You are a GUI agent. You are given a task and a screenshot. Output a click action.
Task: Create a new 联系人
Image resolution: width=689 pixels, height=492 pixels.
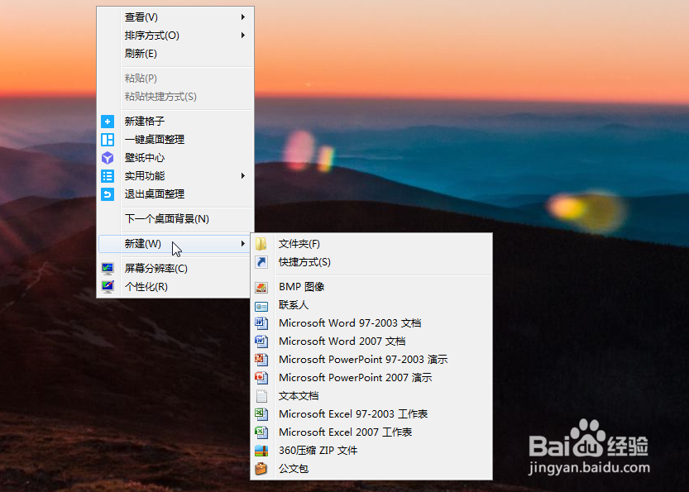pos(371,305)
